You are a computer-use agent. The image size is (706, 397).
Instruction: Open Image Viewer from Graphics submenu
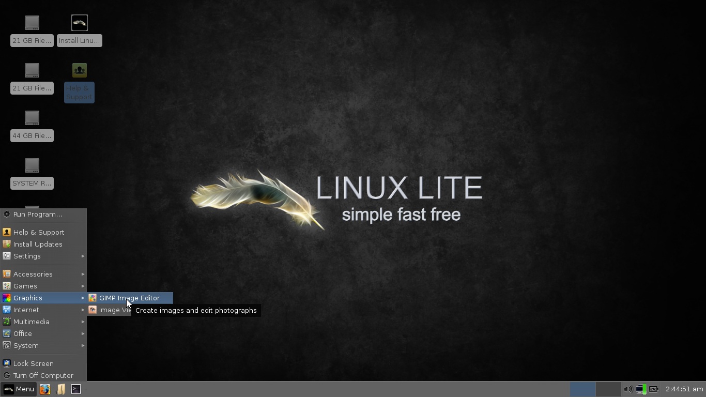pyautogui.click(x=110, y=310)
